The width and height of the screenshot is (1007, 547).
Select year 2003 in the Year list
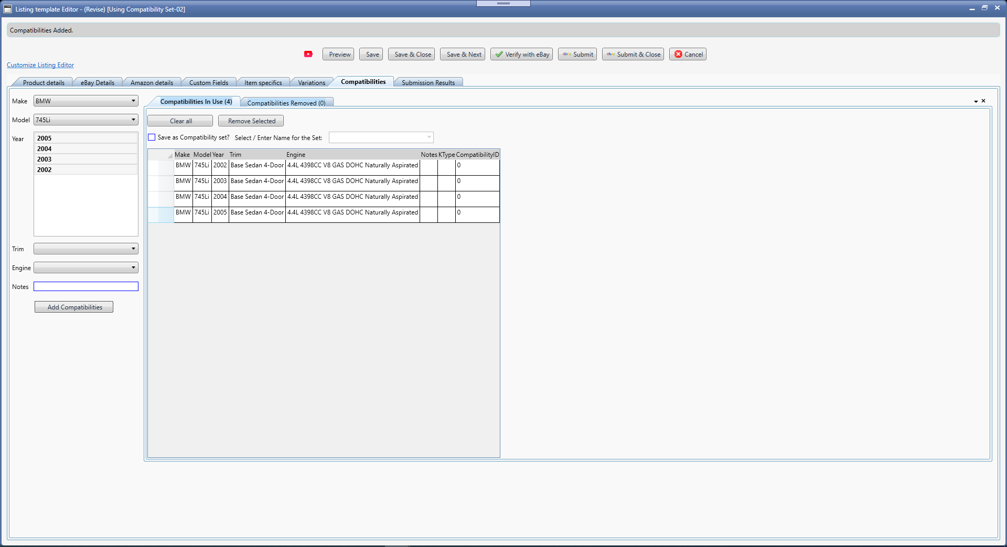[x=86, y=159]
